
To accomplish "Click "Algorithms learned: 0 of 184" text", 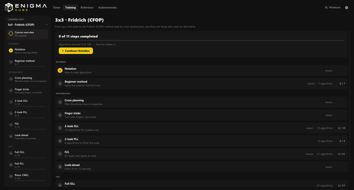I will point(75,45).
